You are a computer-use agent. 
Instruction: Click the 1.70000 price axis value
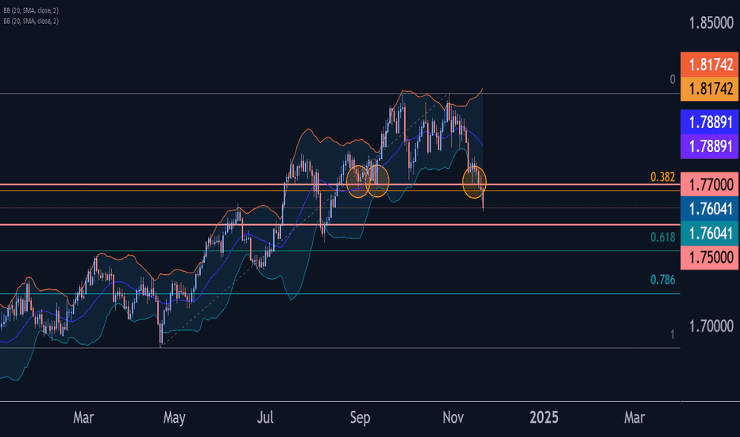711,326
